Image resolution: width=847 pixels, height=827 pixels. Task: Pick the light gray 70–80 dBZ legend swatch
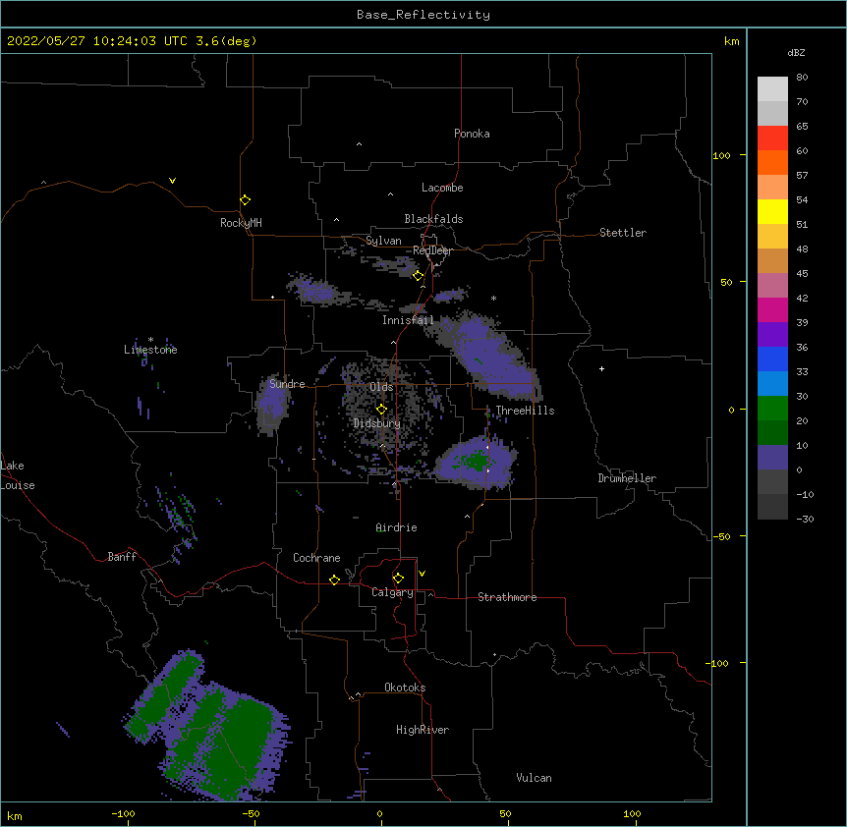(772, 89)
